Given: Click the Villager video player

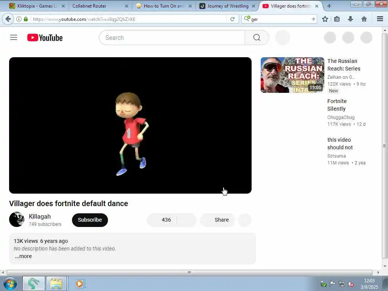Looking at the screenshot, I should [130, 125].
